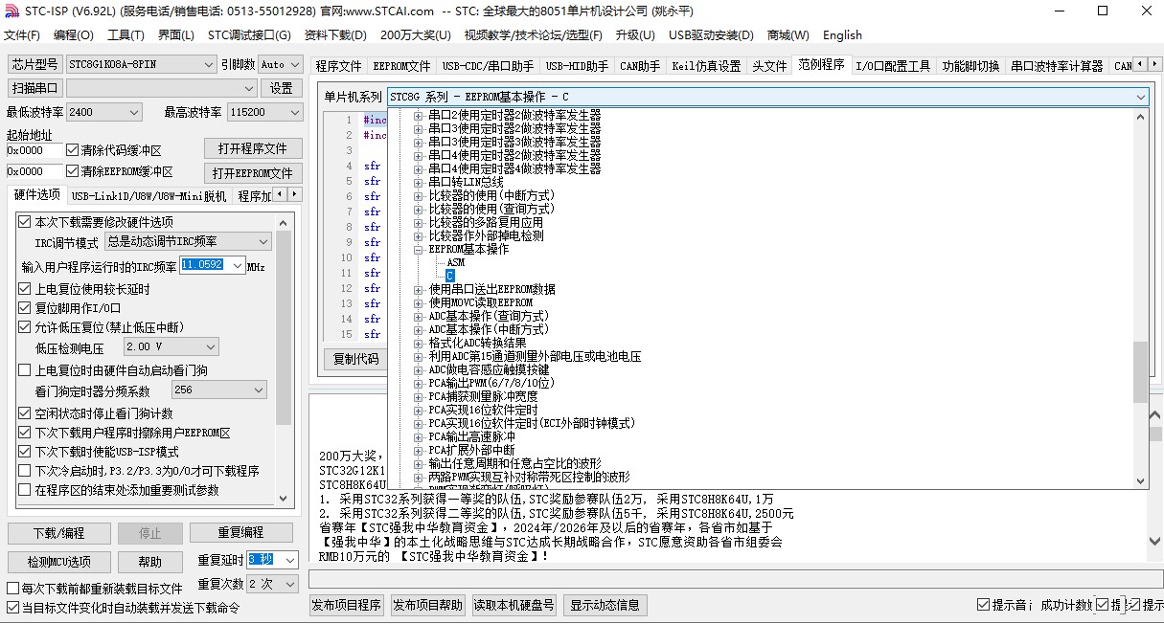Switch to the CAN助手 tab
The image size is (1164, 624).
(640, 66)
